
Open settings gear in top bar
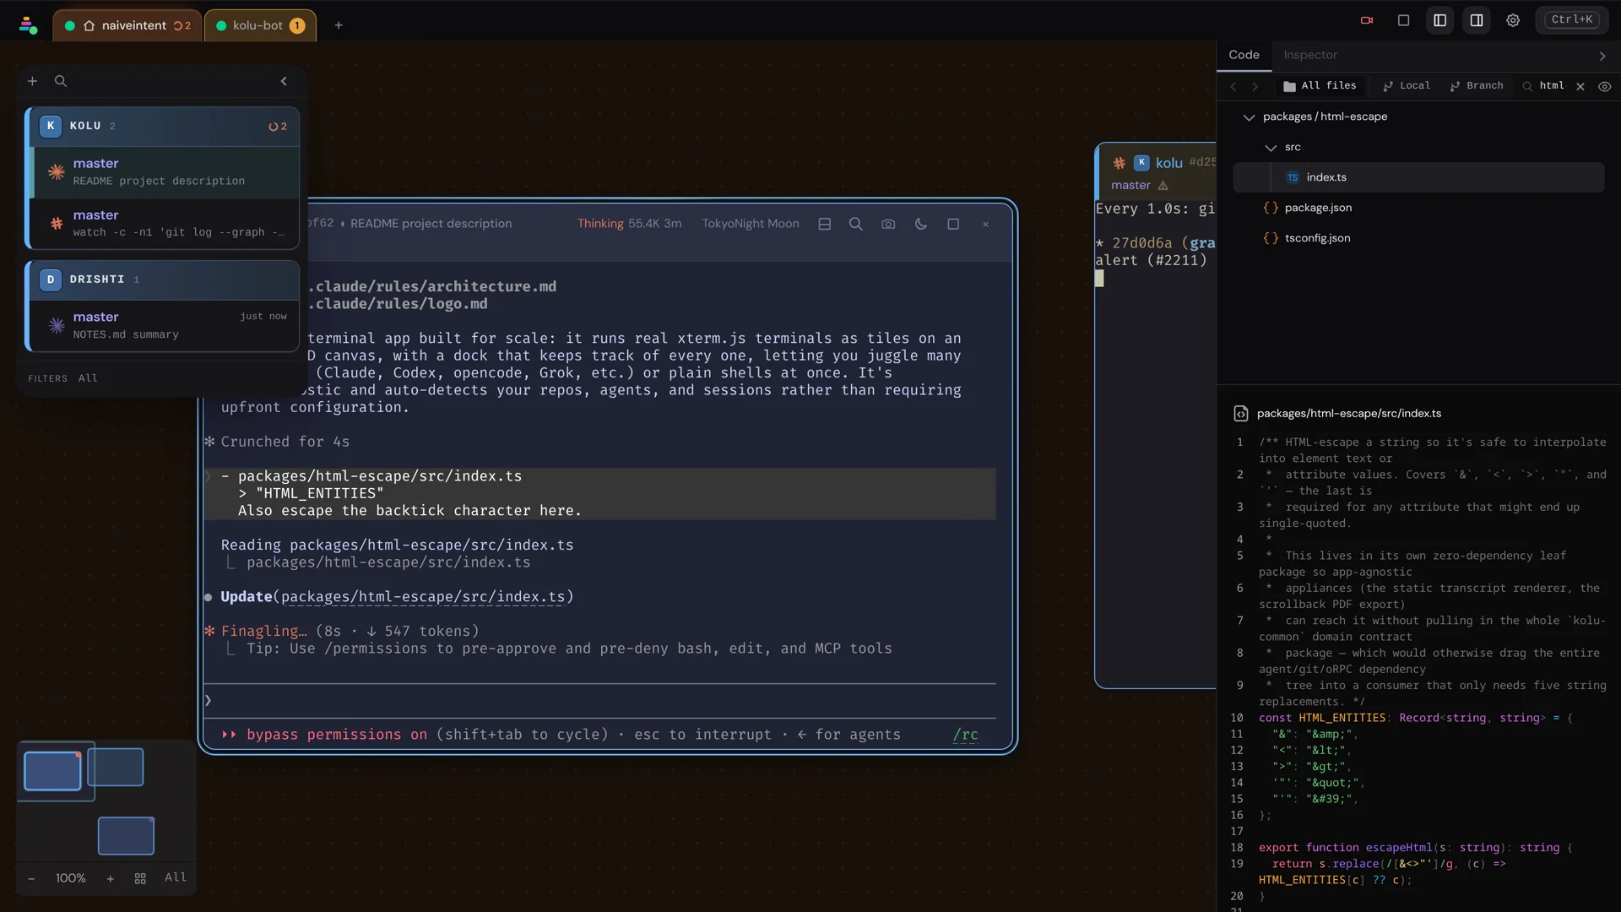coord(1513,20)
